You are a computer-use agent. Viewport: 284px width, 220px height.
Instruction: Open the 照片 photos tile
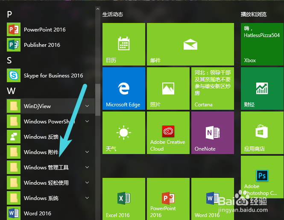[x=168, y=89]
